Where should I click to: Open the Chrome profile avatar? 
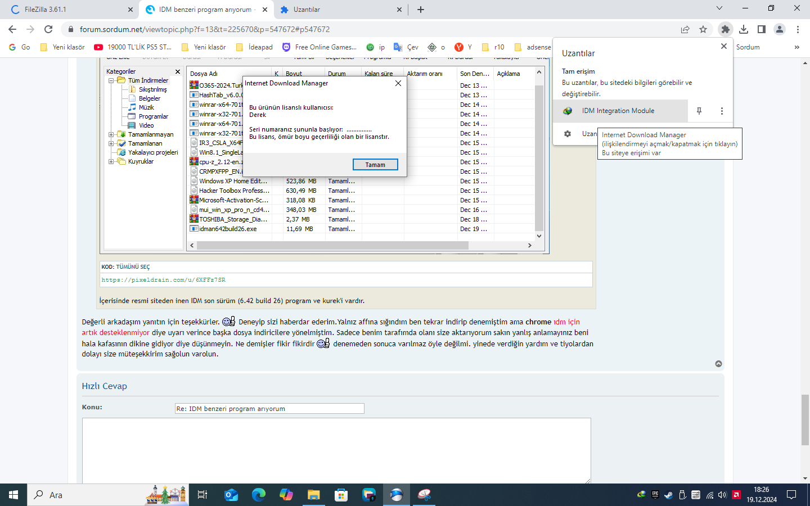pyautogui.click(x=780, y=29)
